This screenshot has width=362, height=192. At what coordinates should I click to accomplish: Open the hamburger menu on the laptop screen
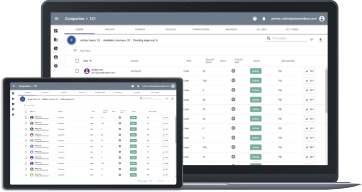tap(57, 19)
